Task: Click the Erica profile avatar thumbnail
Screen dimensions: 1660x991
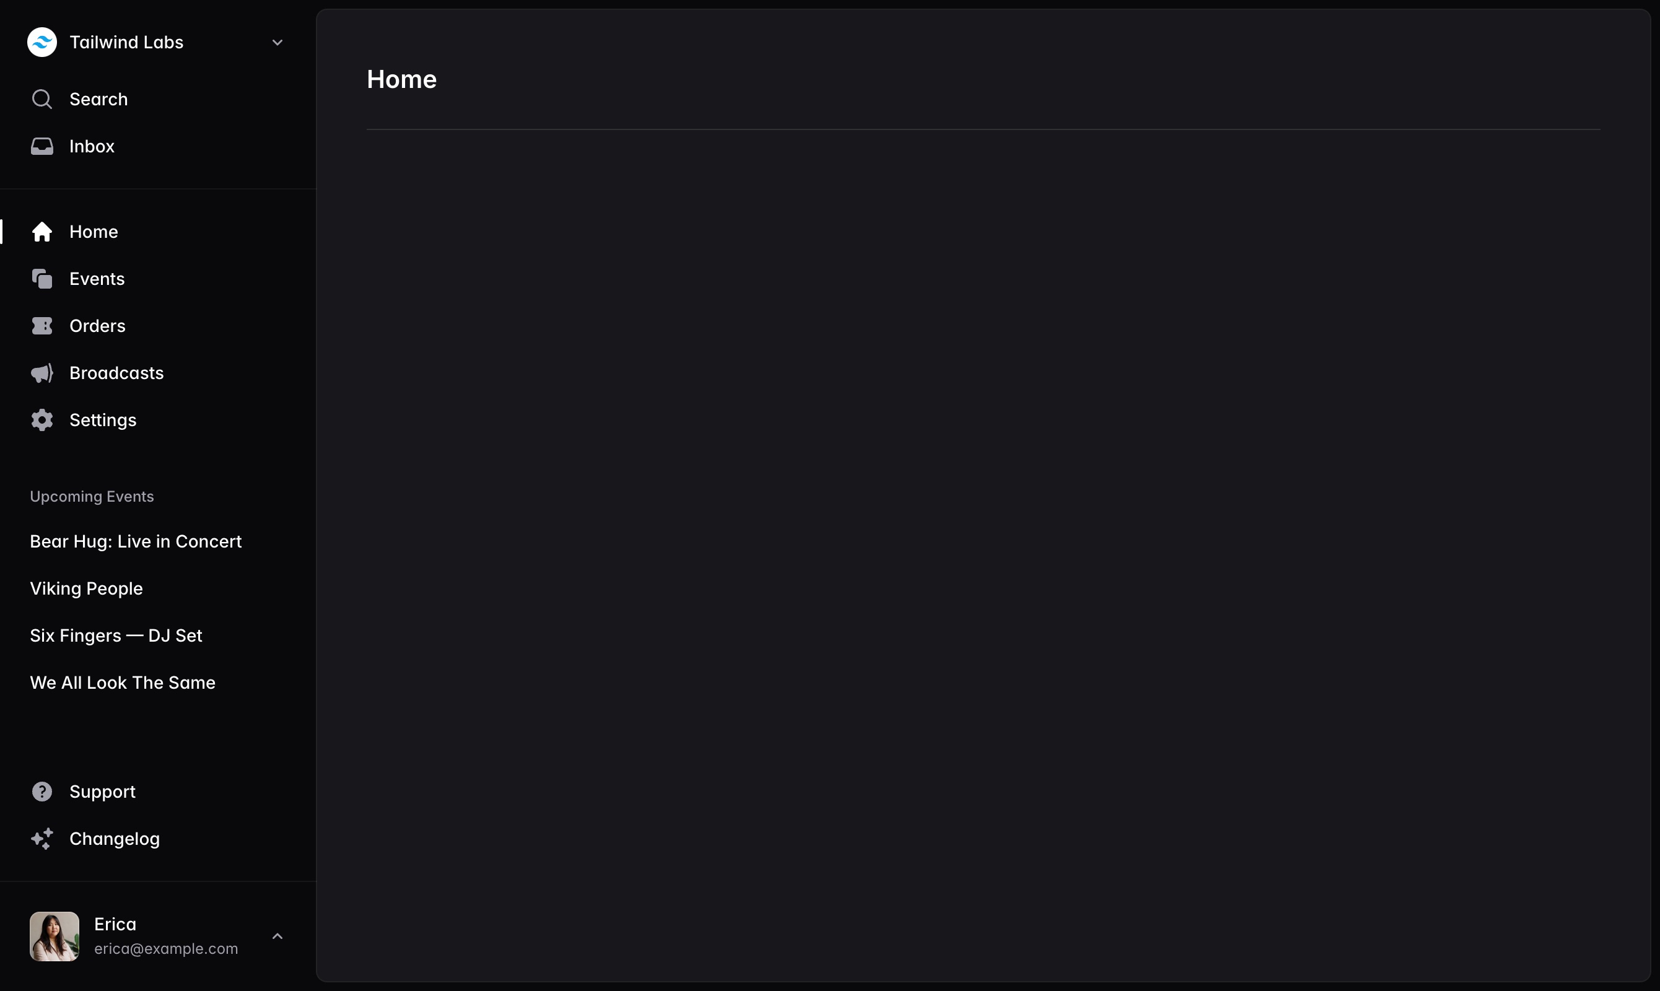Action: tap(55, 935)
